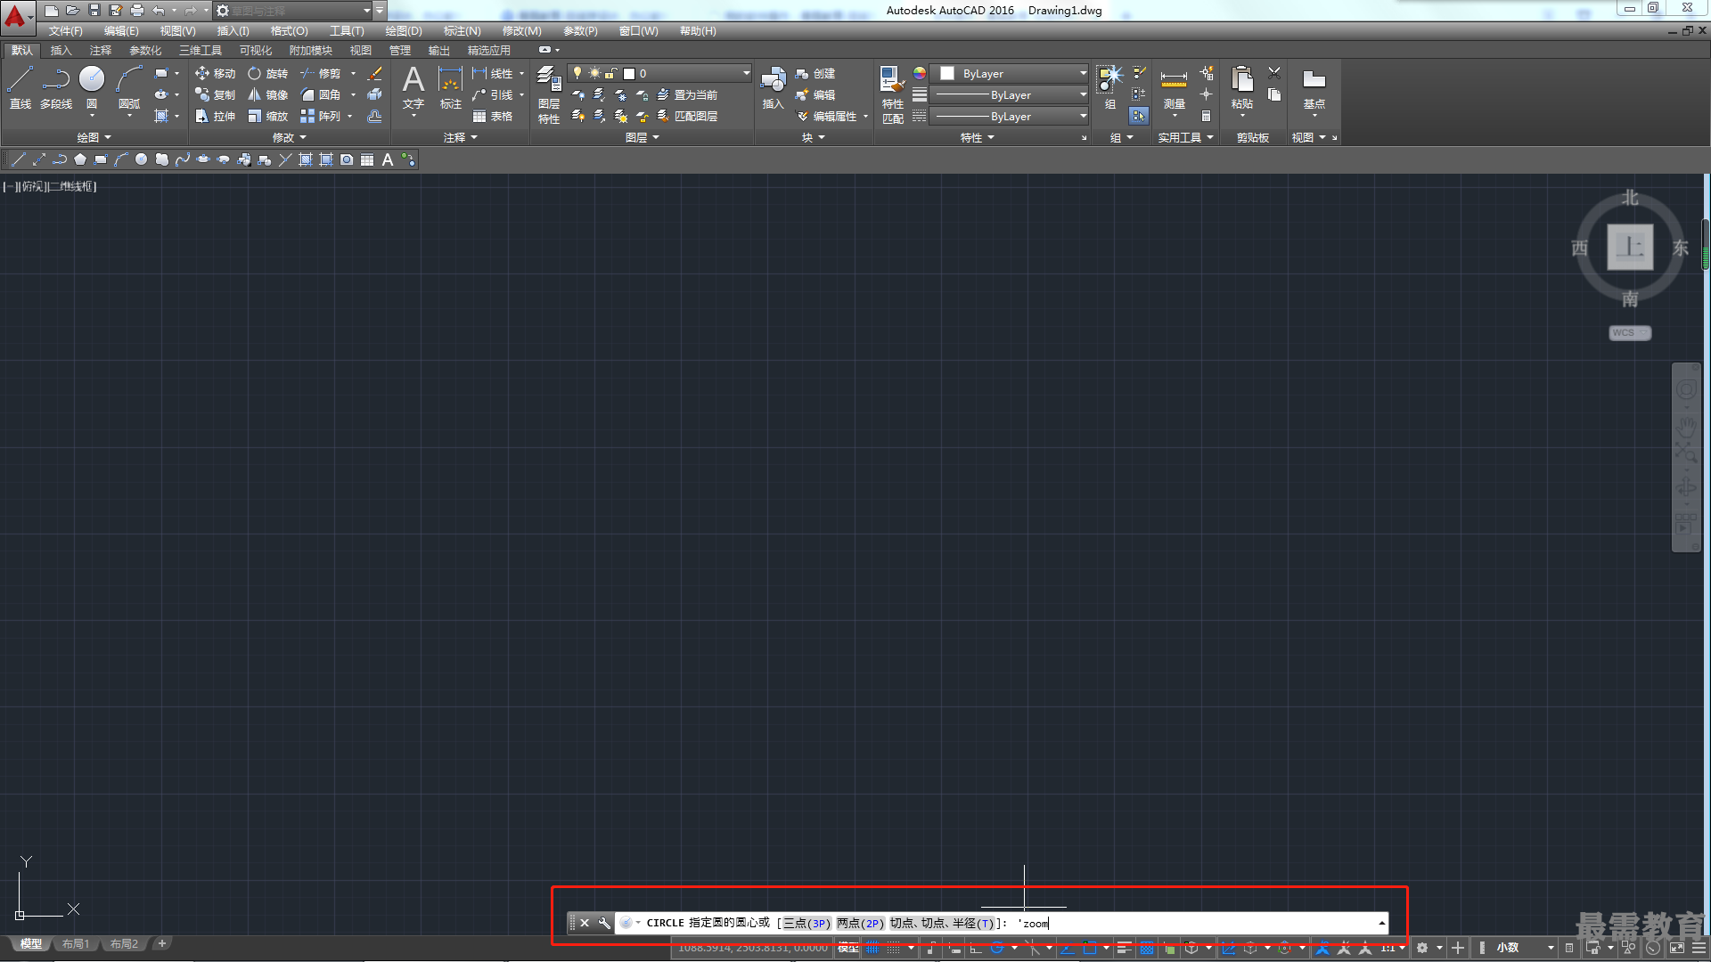Click the WCS button under the ViewCube
This screenshot has height=962, width=1711.
point(1630,332)
